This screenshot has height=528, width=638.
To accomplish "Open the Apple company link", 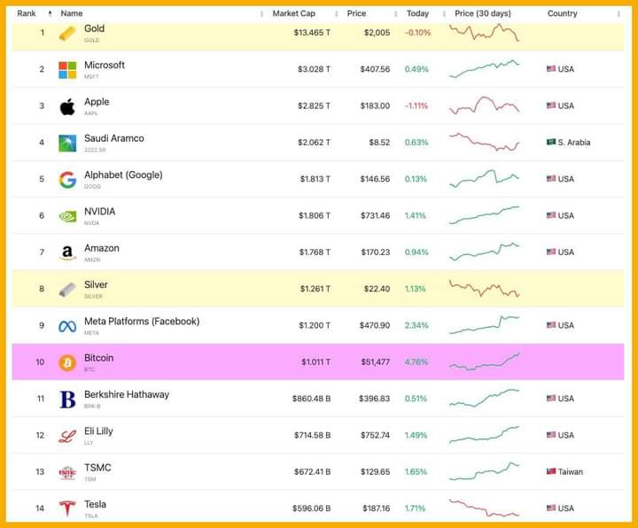I will click(x=97, y=102).
